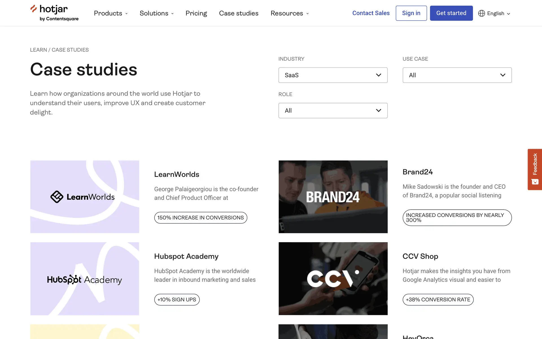Click the Hotjar logo in header
The image size is (542, 339).
pyautogui.click(x=54, y=13)
